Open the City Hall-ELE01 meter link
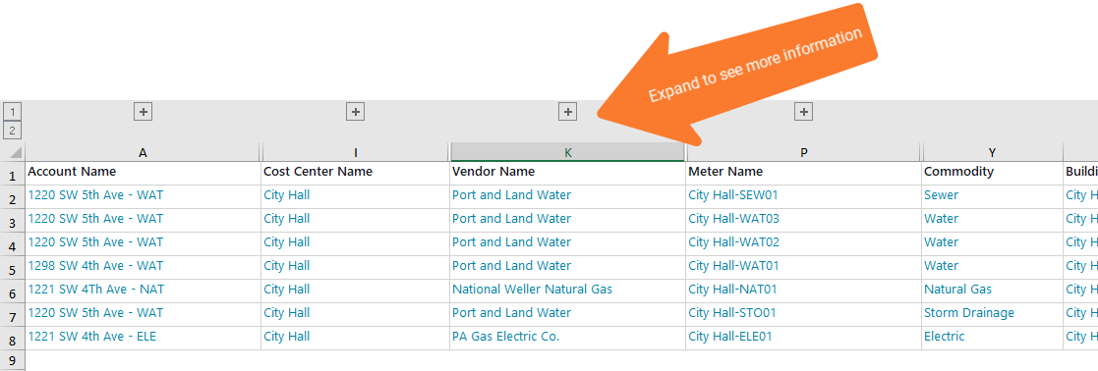This screenshot has width=1098, height=371. pos(729,336)
